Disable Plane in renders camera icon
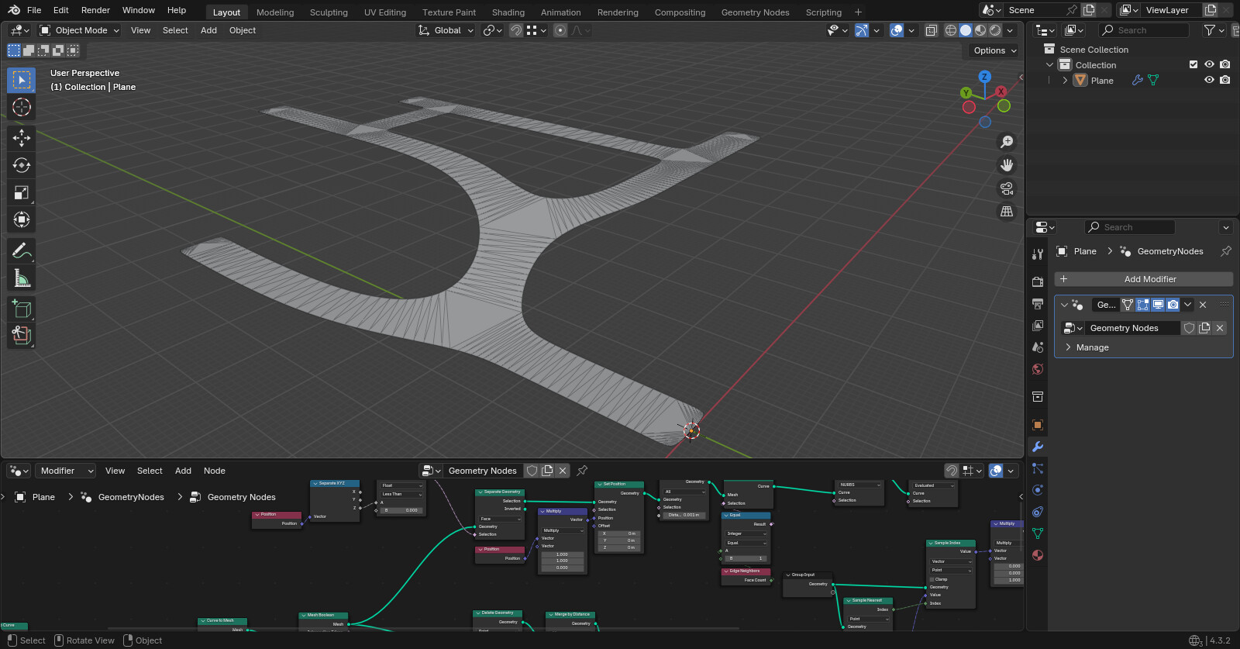The width and height of the screenshot is (1240, 649). tap(1224, 80)
